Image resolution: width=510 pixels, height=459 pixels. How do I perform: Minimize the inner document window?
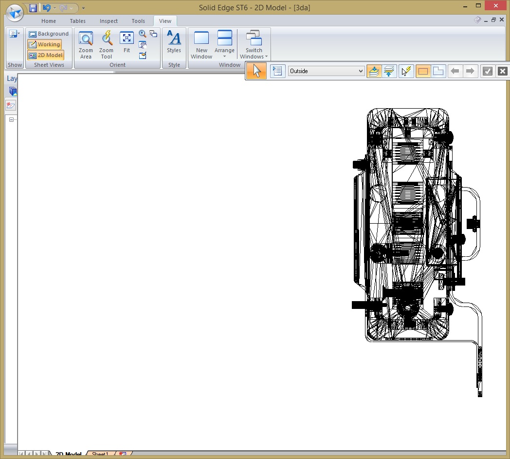point(486,20)
